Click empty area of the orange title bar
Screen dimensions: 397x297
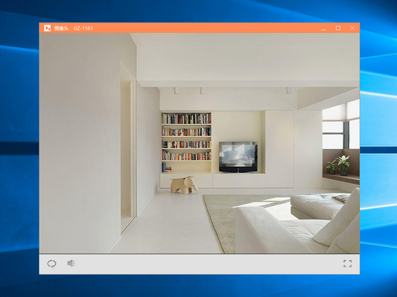click(198, 28)
